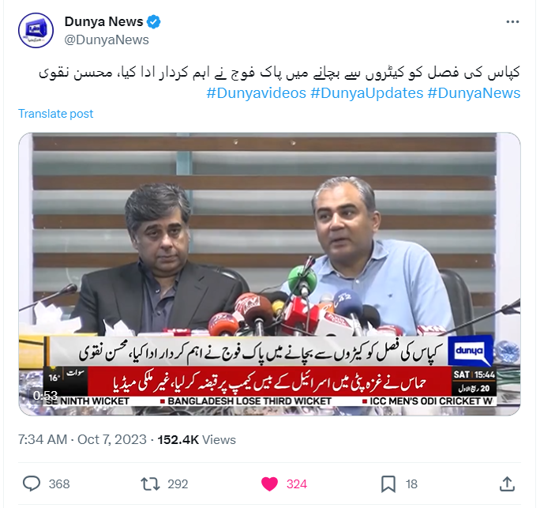Open the #DunyaNews hashtag

coord(474,93)
